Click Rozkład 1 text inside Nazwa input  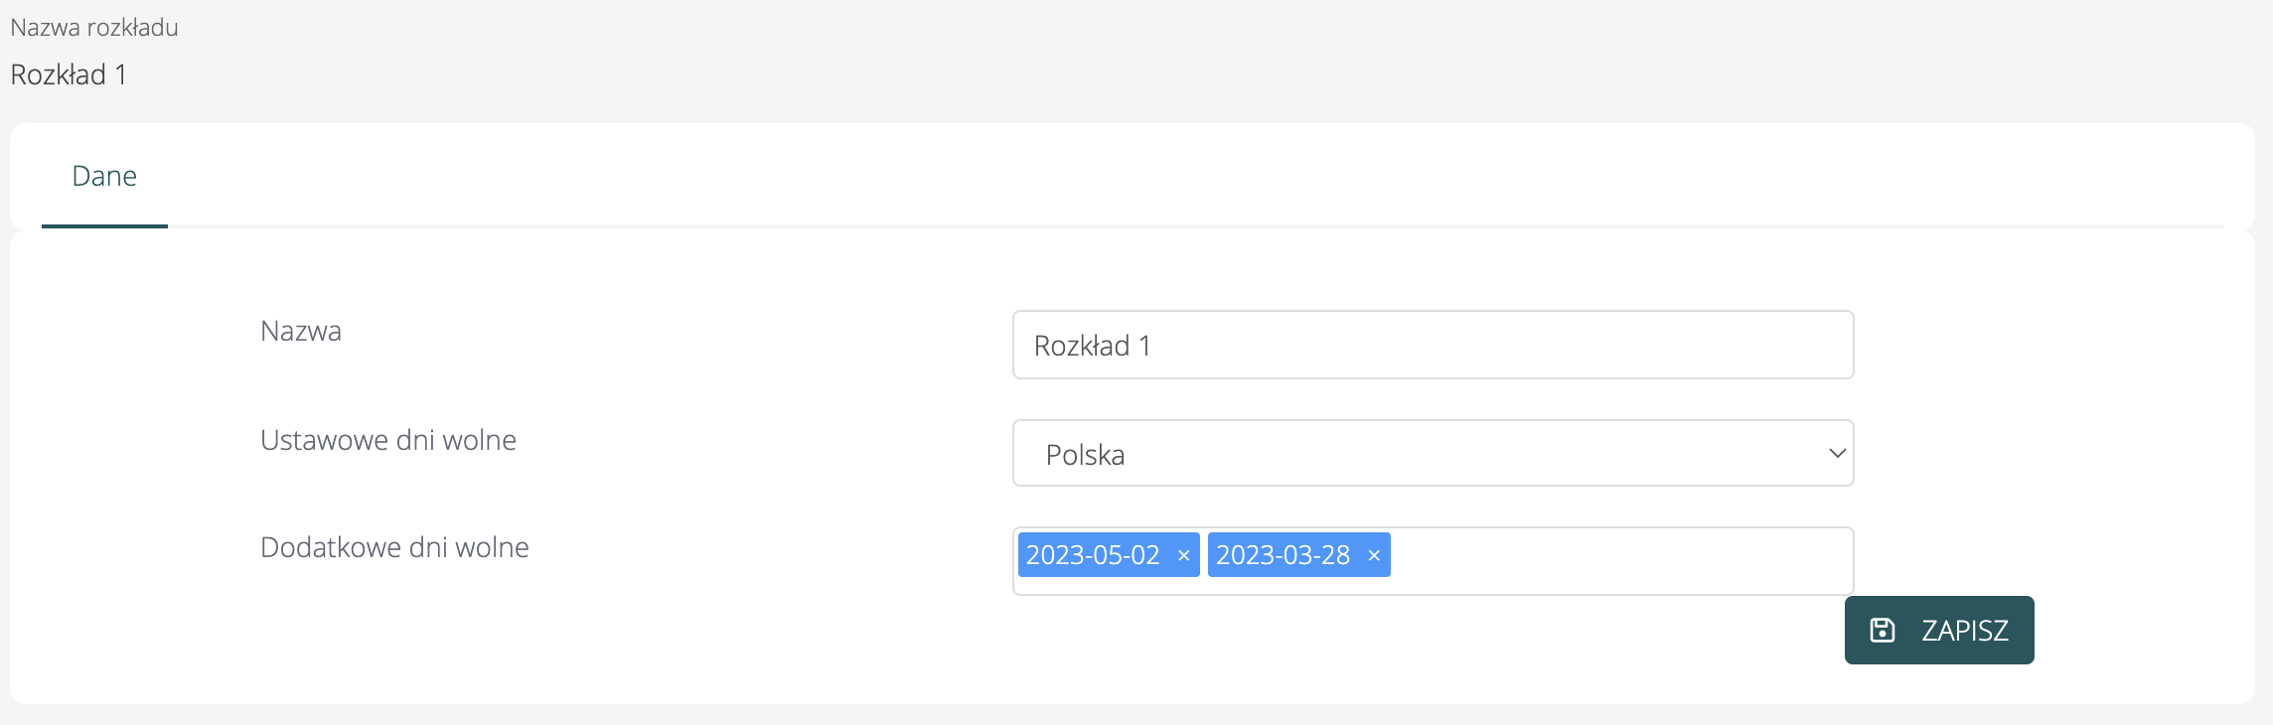1092,346
